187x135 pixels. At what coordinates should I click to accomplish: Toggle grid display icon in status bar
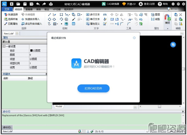pos(84,131)
